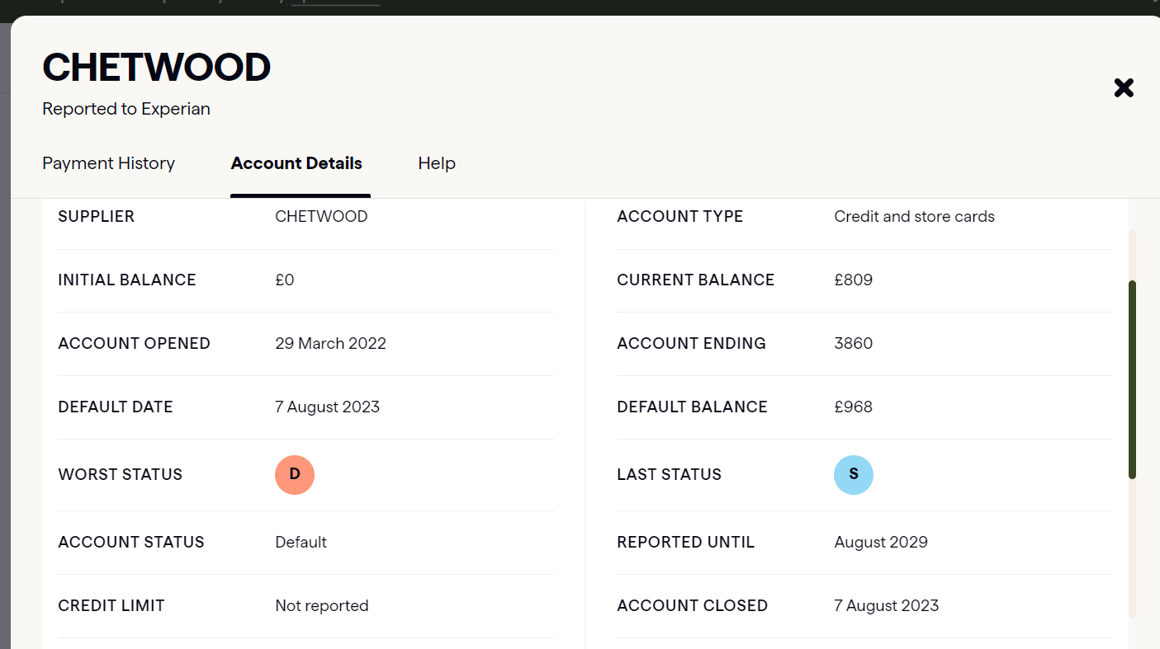Click the credit limit value 'Not reported'
Screen dimensions: 1160x649
point(322,606)
